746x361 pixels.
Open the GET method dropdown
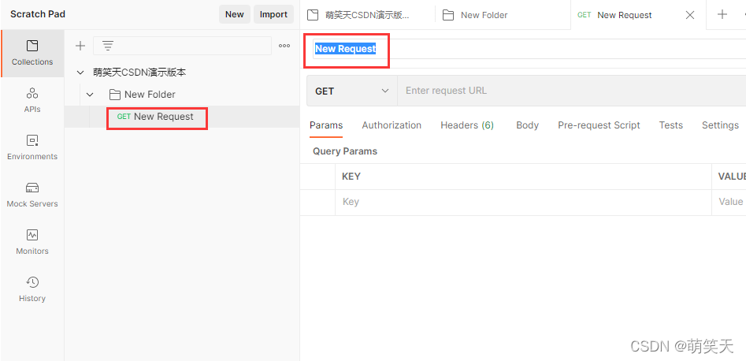pyautogui.click(x=352, y=91)
